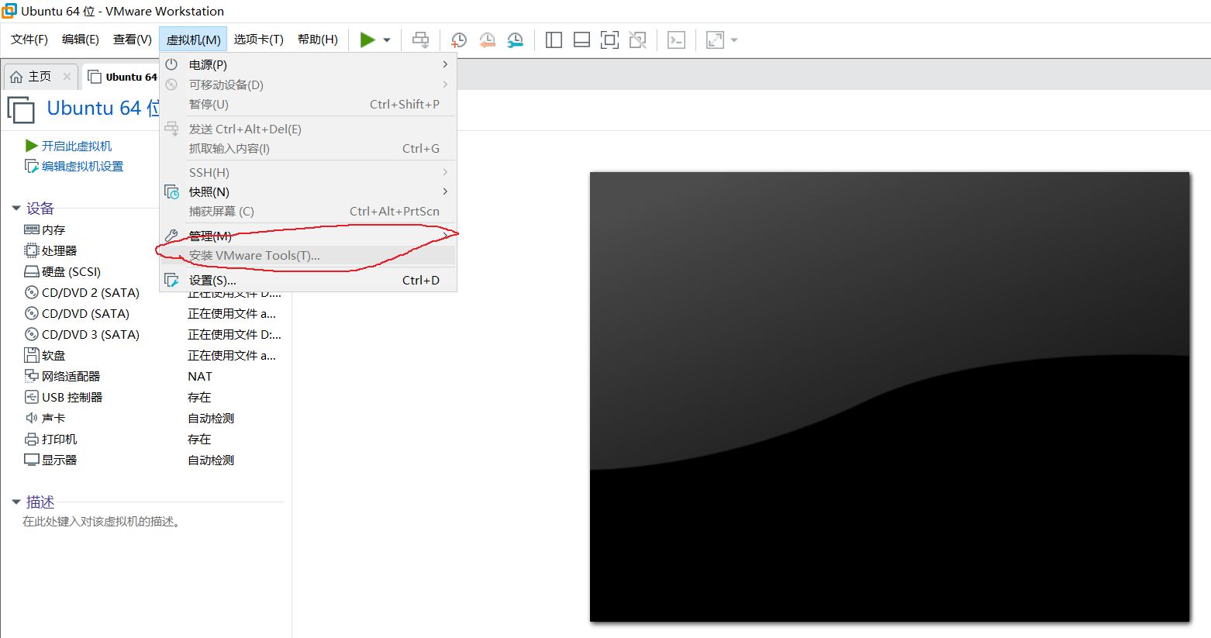Expand the 电源(P) power submenu
The image size is (1211, 638).
pyautogui.click(x=308, y=64)
